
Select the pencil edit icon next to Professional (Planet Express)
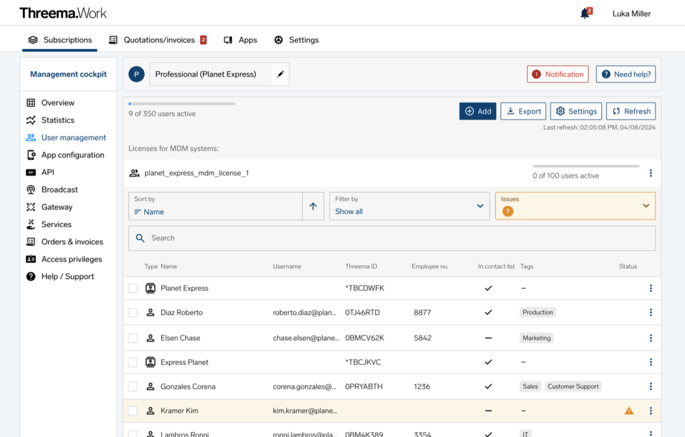[x=280, y=74]
